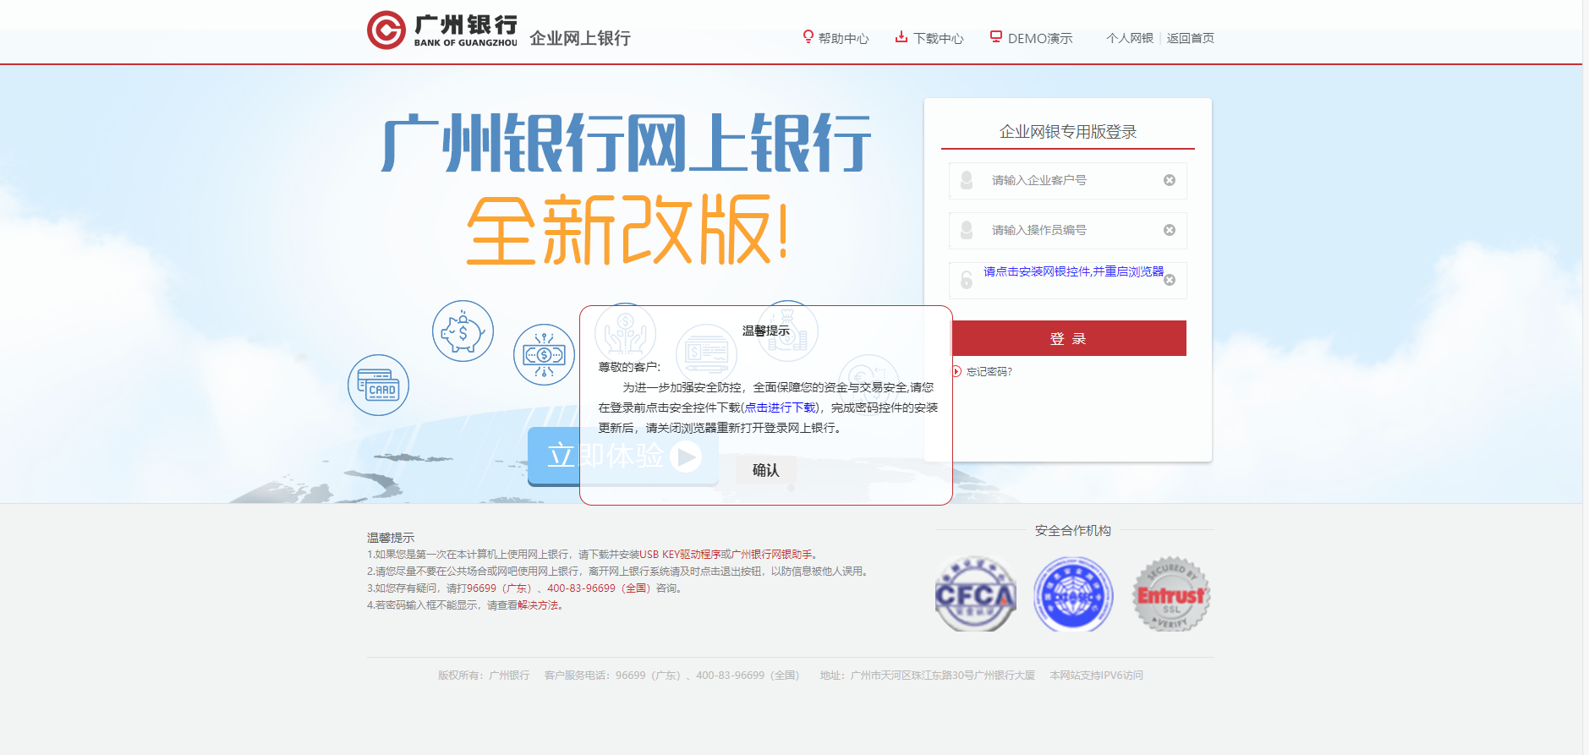The image size is (1589, 755).
Task: Click the 立即体验 button
Action: pyautogui.click(x=623, y=457)
